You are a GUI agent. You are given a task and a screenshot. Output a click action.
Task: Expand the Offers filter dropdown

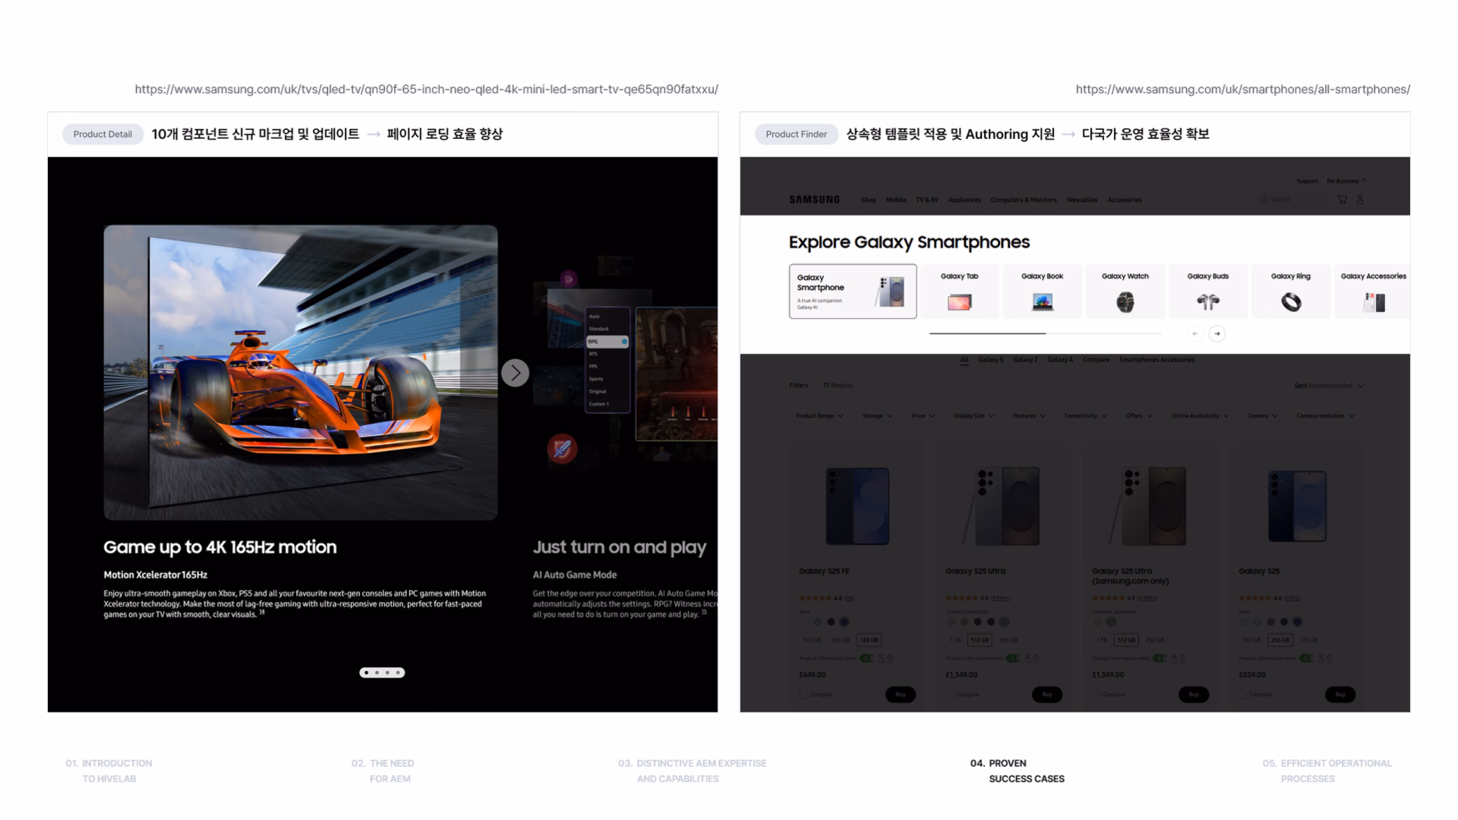(x=1139, y=416)
